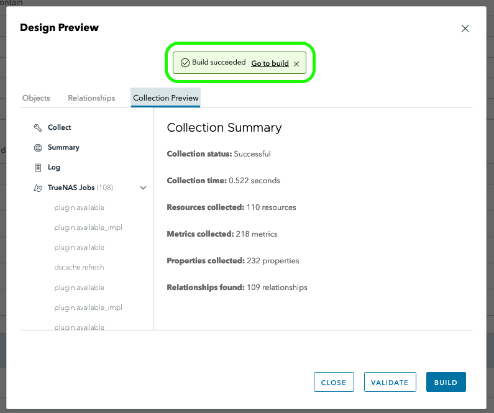Image resolution: width=494 pixels, height=413 pixels.
Task: Open the first plugin.available_impl job
Action: [x=88, y=227]
